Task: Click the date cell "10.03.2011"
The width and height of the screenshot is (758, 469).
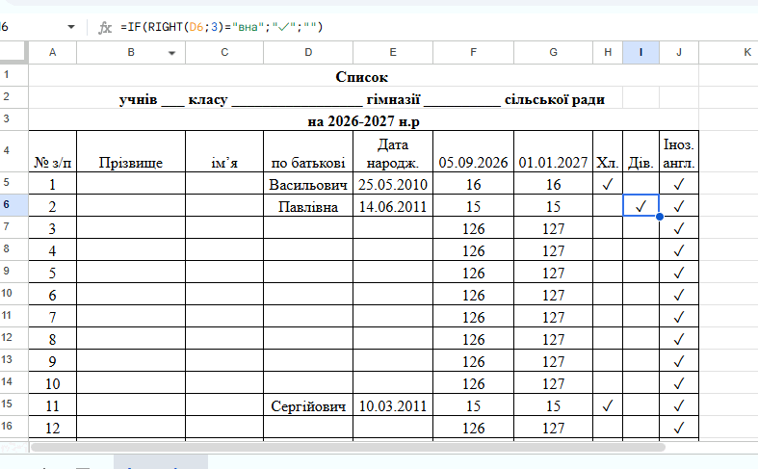Action: click(393, 405)
